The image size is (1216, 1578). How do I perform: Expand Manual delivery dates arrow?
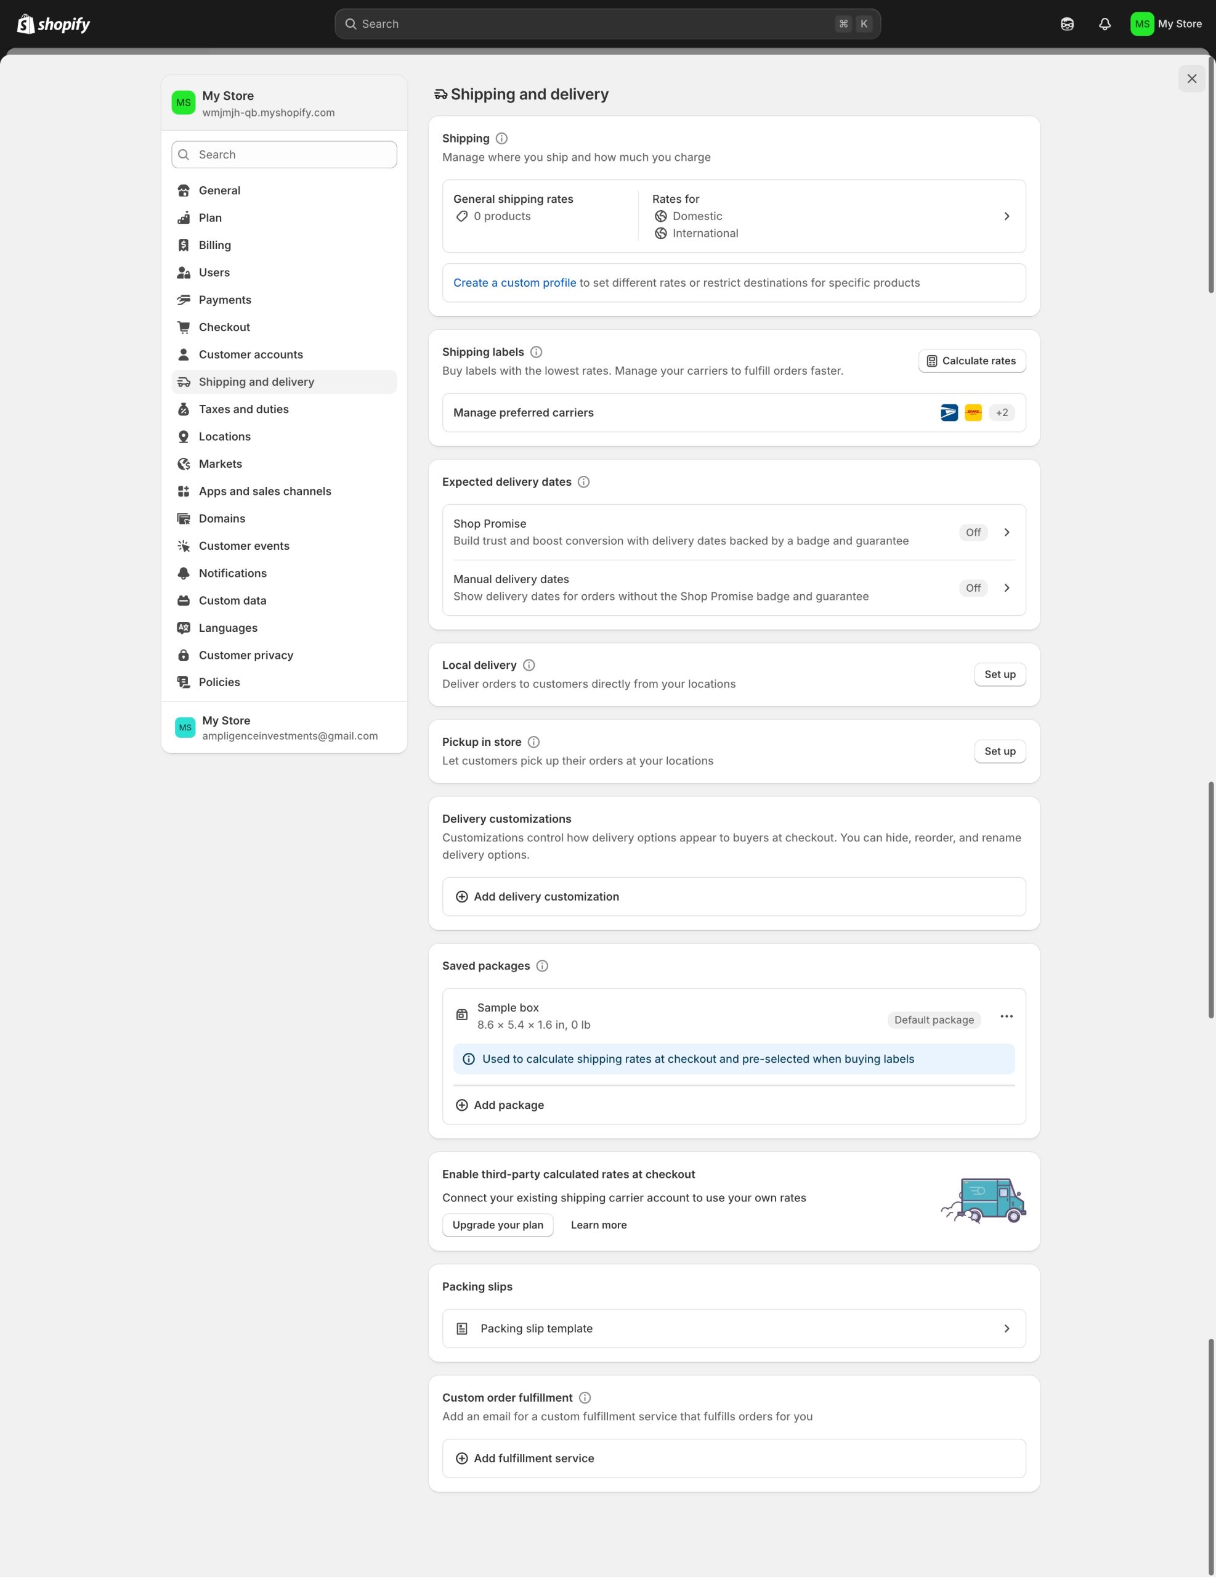(1006, 588)
